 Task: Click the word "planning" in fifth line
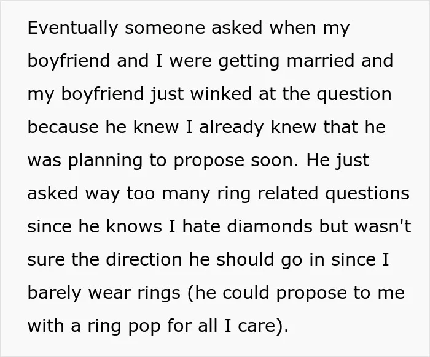(x=105, y=161)
